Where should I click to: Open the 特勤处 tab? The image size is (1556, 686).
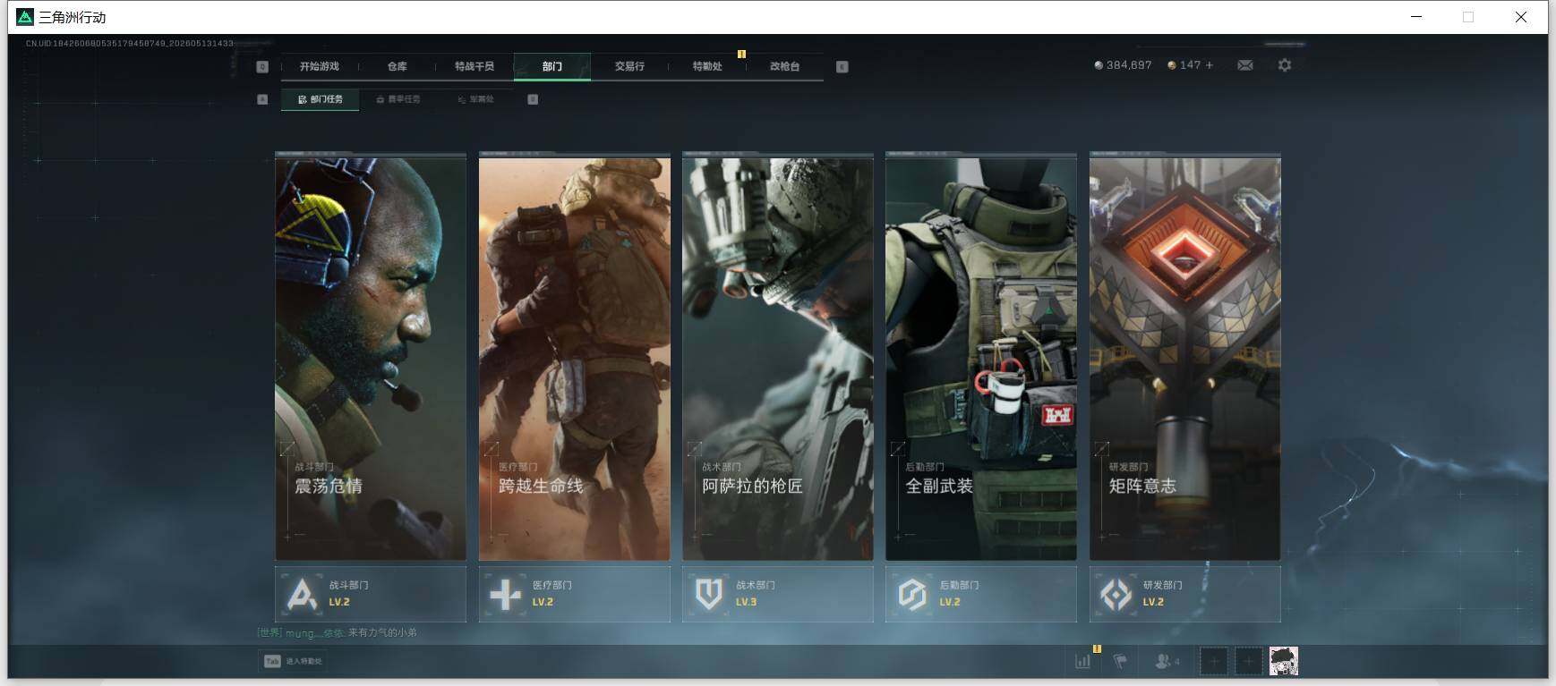[x=706, y=66]
